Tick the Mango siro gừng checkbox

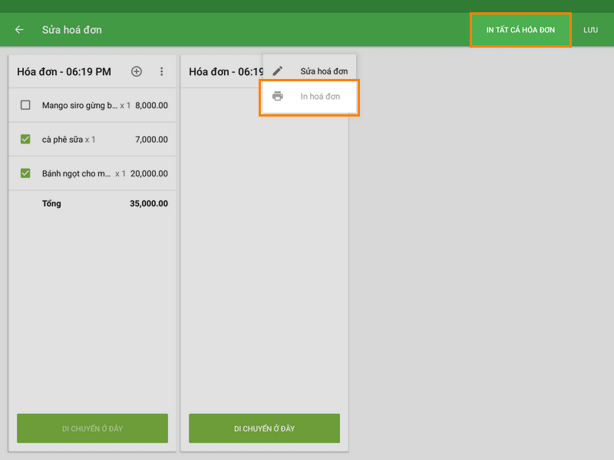[25, 105]
